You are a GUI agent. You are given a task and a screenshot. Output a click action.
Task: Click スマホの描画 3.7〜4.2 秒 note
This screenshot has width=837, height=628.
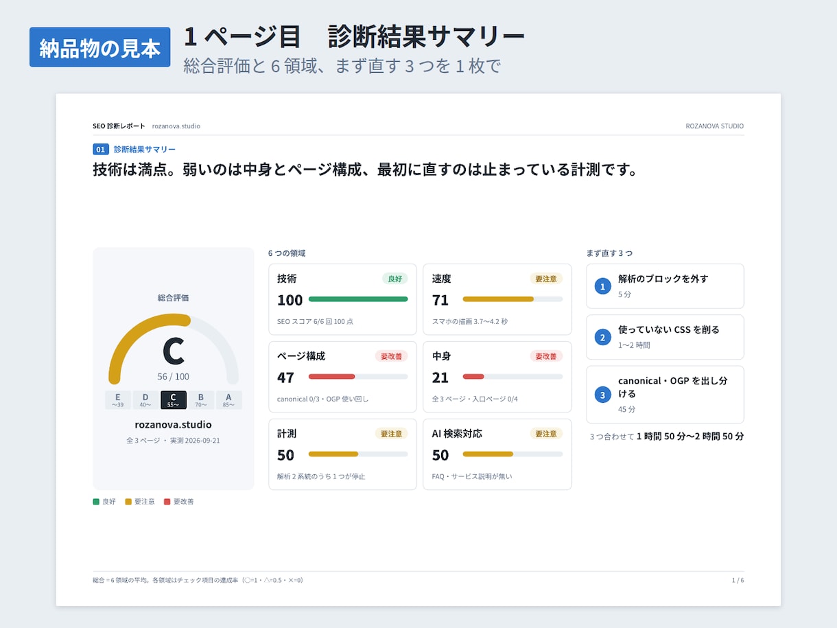(470, 321)
